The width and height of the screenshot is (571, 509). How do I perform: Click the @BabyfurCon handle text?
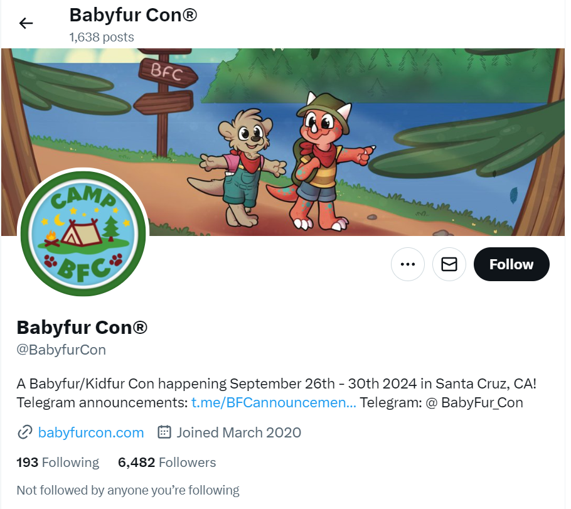tap(61, 350)
